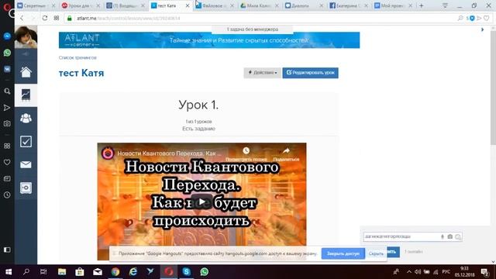The height and width of the screenshot is (279, 496).
Task: Open search in Opera sidebar
Action: tap(7, 91)
